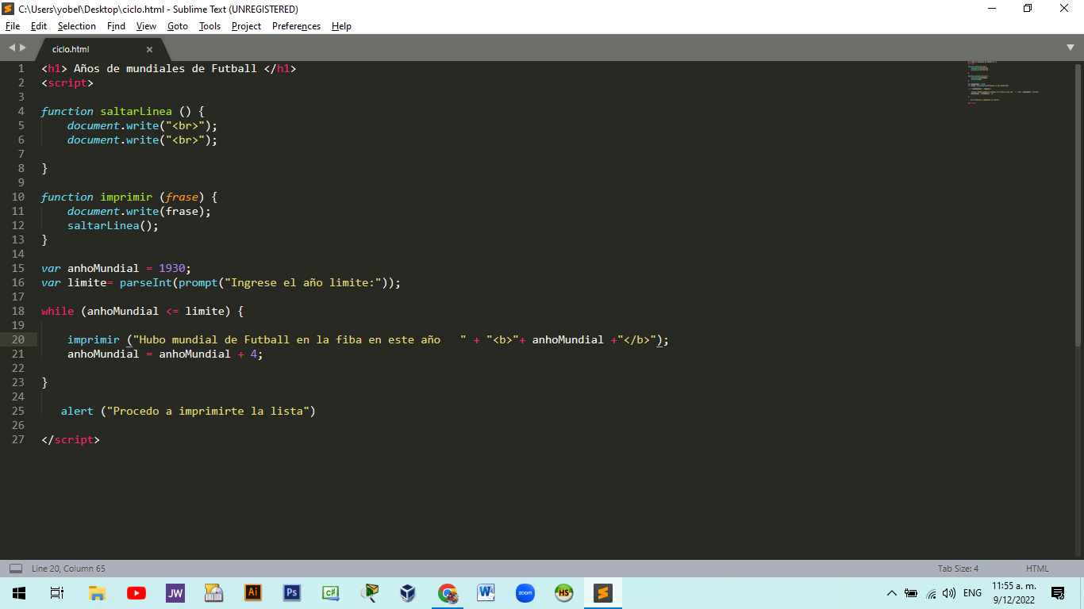Open the File menu
Screen dimensions: 1084x609
pos(12,26)
